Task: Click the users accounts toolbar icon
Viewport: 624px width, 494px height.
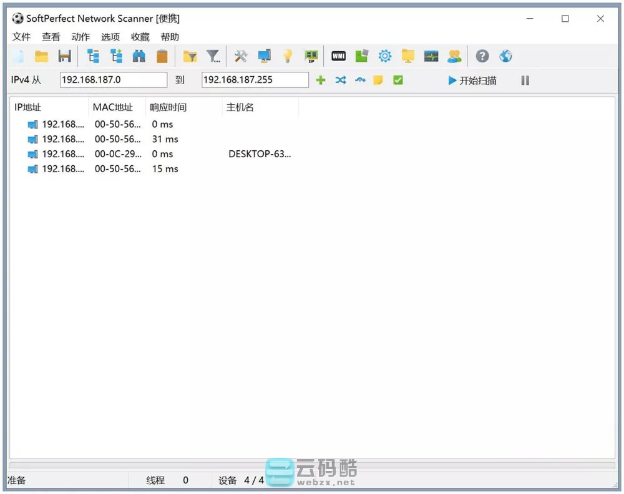Action: click(454, 57)
